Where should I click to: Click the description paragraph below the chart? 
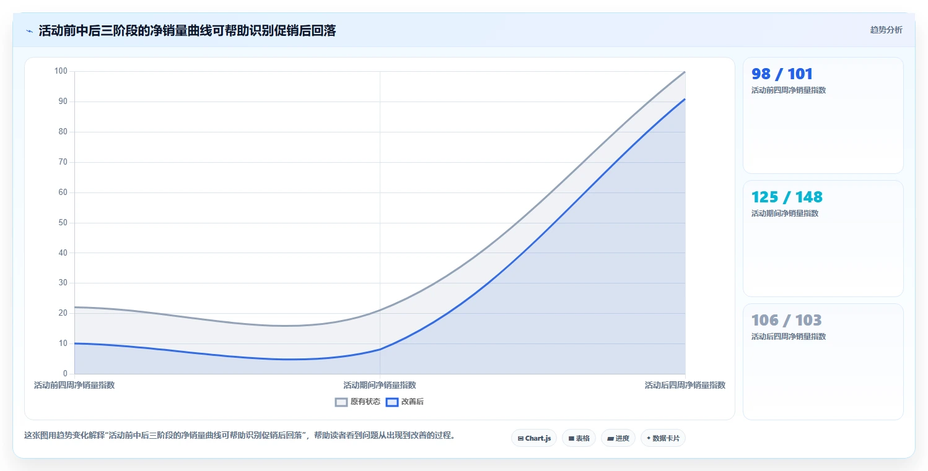click(x=242, y=436)
